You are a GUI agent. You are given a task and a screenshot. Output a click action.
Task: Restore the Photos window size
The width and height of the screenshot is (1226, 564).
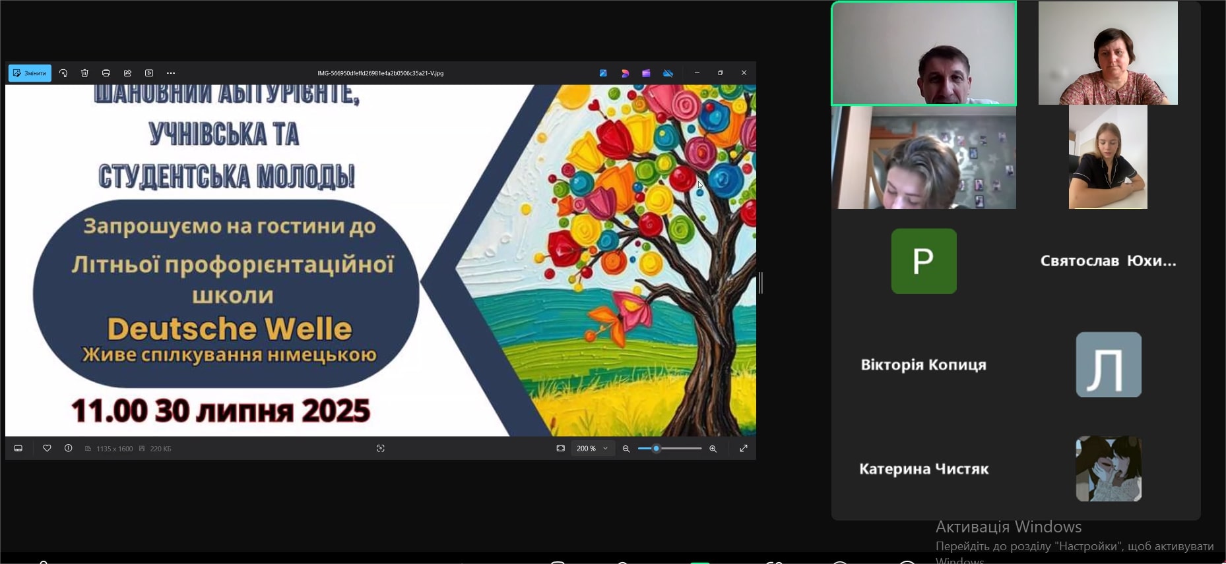pos(721,73)
